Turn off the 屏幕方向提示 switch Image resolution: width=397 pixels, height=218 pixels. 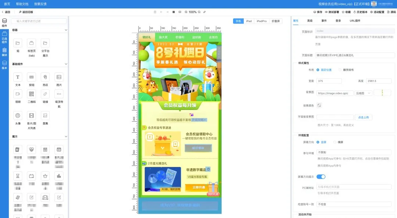(321, 176)
